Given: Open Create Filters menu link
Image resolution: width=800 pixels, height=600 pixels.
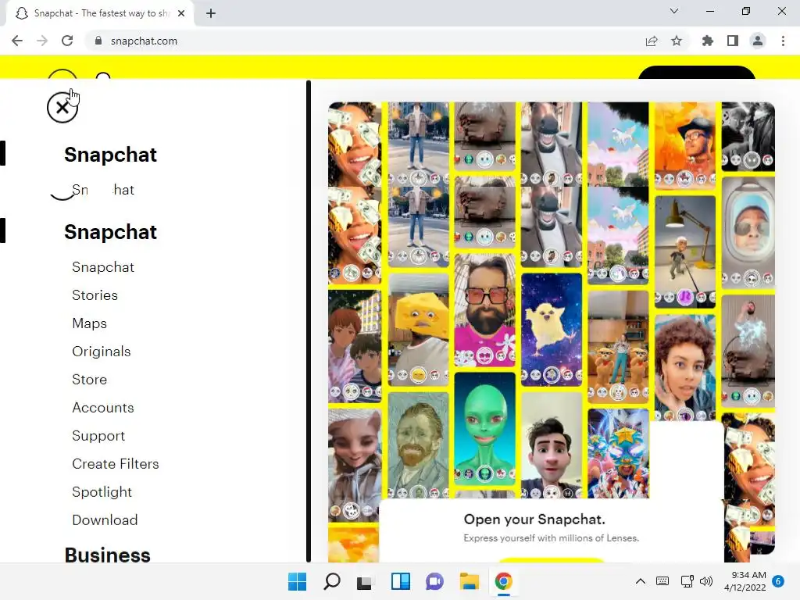Looking at the screenshot, I should tap(116, 464).
